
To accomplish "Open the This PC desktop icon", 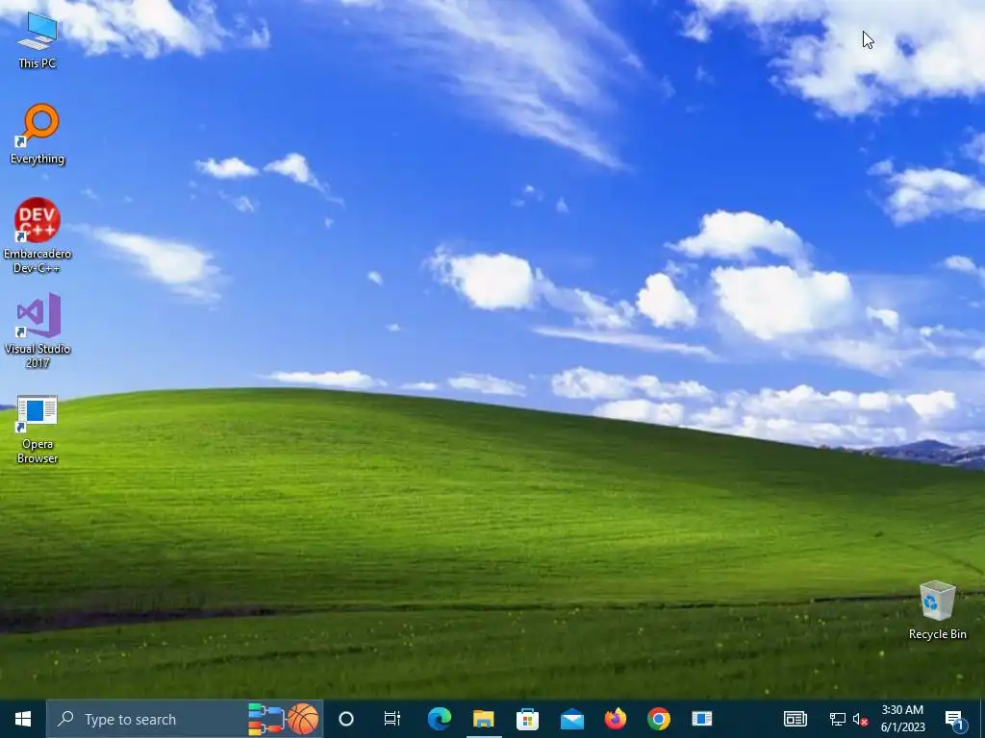I will pos(38,40).
